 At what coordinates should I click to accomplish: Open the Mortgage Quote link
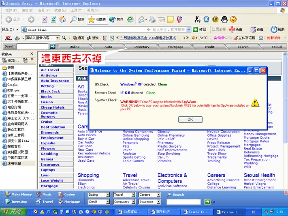point(256,137)
